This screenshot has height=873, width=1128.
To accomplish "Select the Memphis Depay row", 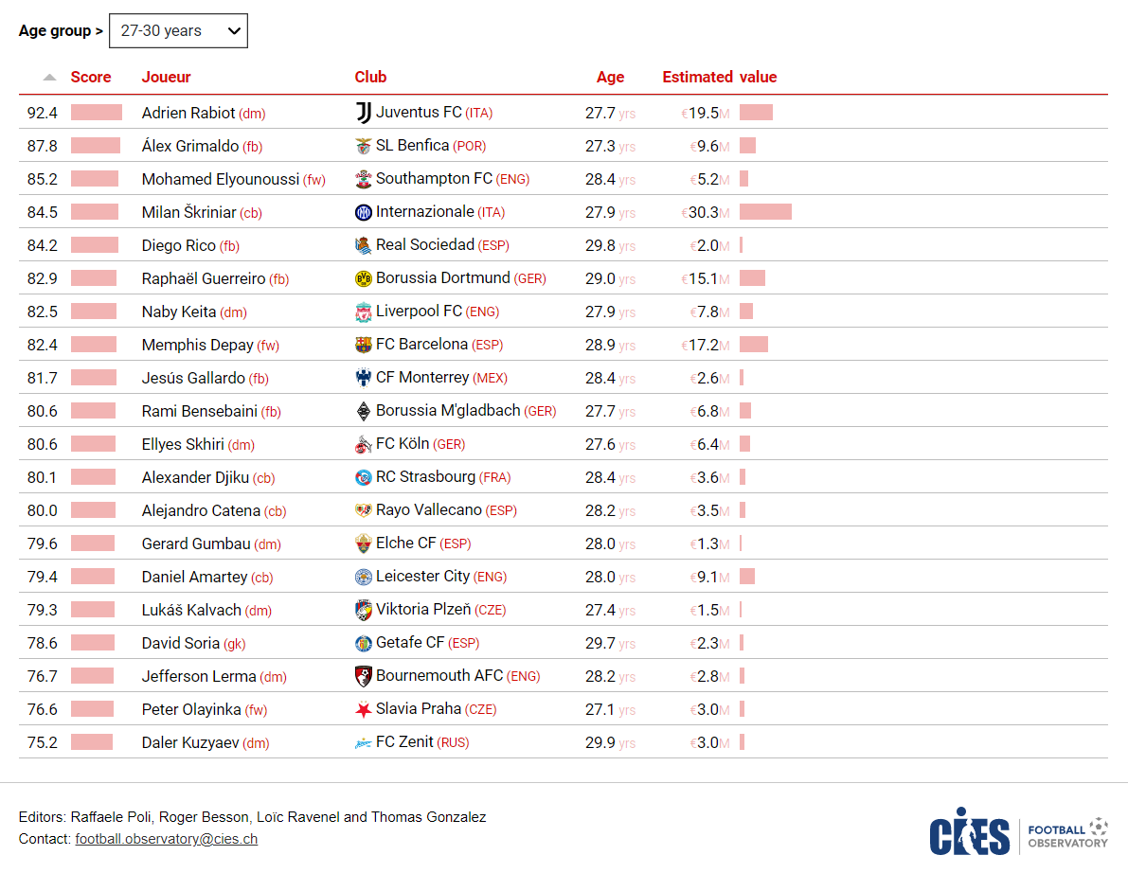I will 564,345.
